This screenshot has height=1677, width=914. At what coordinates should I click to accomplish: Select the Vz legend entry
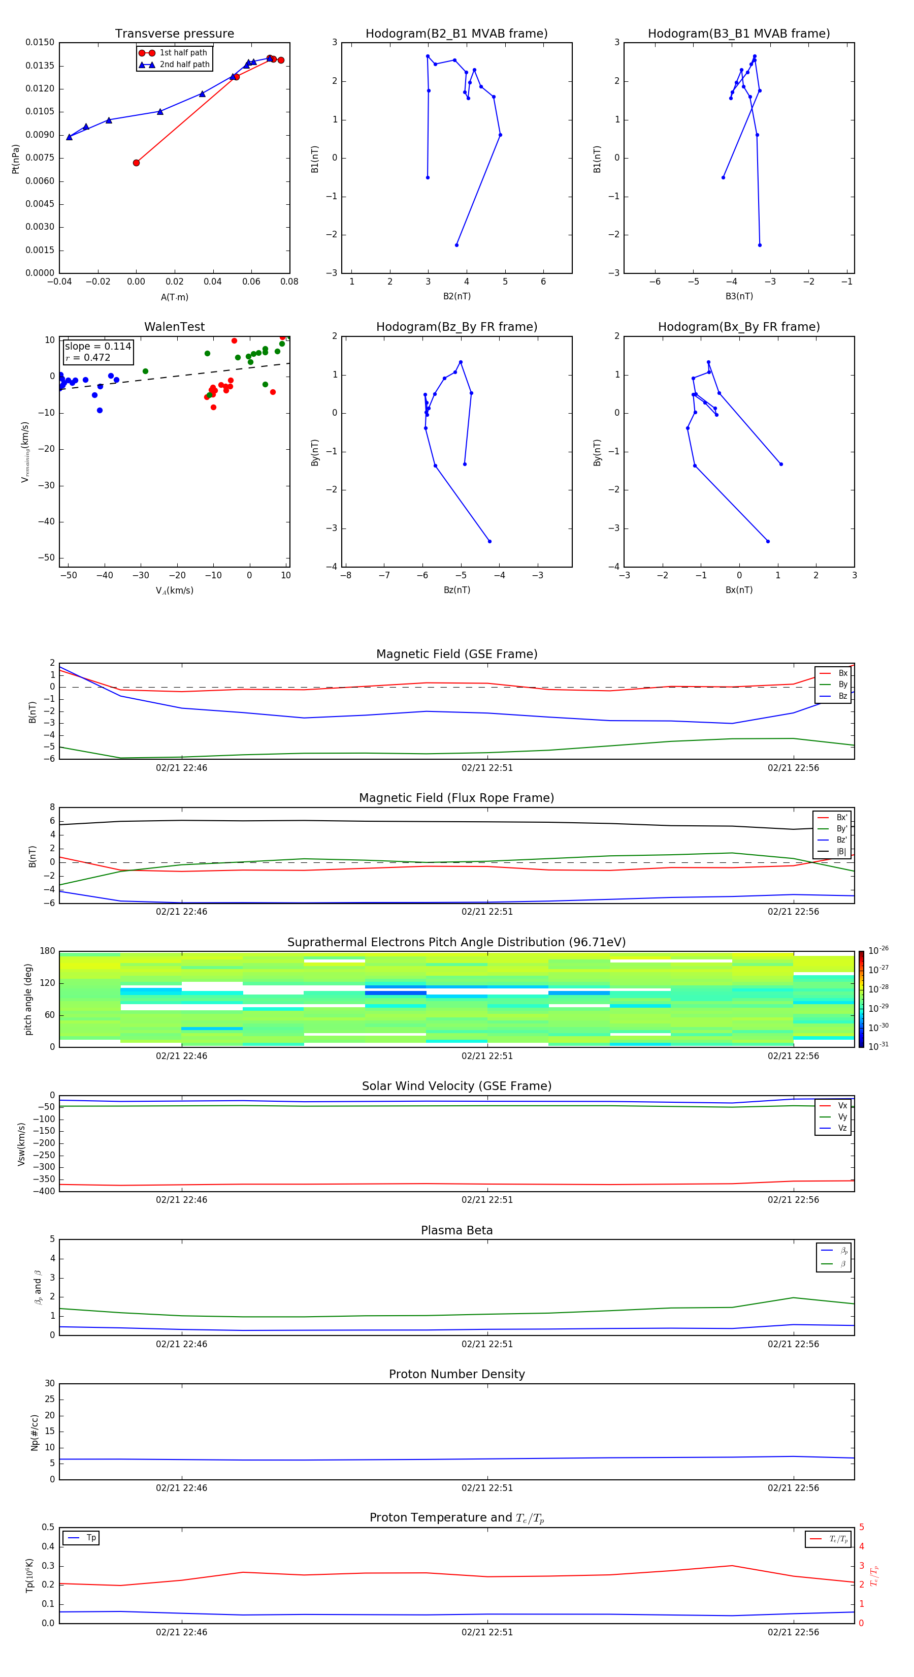coord(833,1128)
